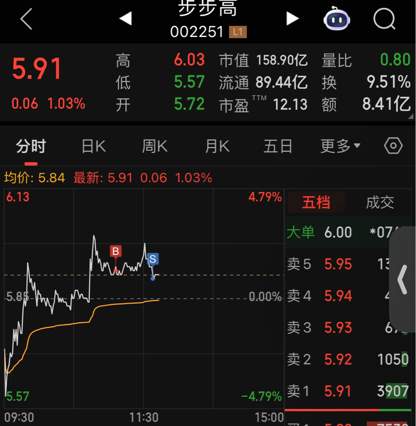The height and width of the screenshot is (426, 416).
Task: Tap the back arrow icon
Action: [26, 19]
